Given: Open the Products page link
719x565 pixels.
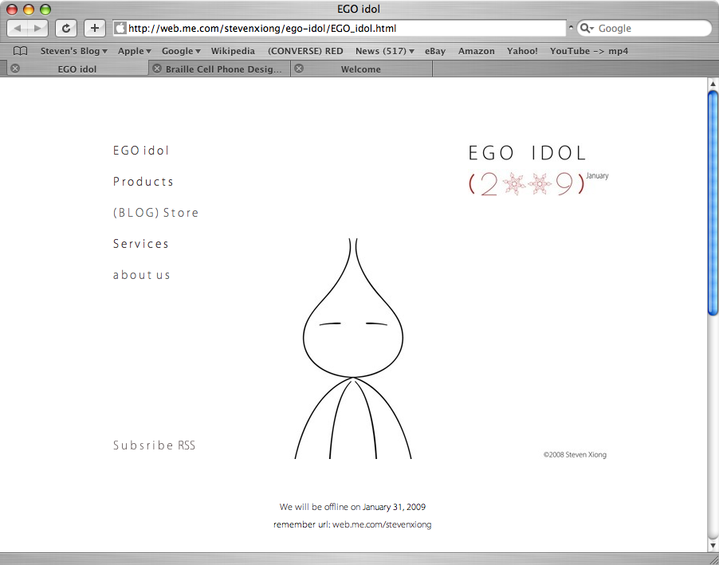Looking at the screenshot, I should [143, 182].
